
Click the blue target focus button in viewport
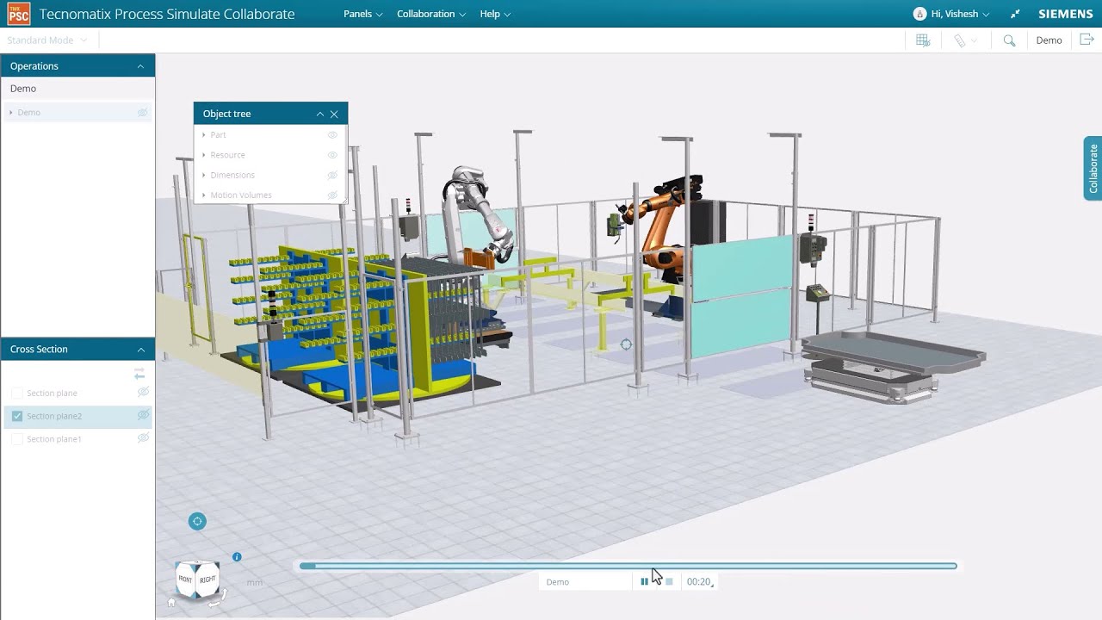(x=197, y=521)
